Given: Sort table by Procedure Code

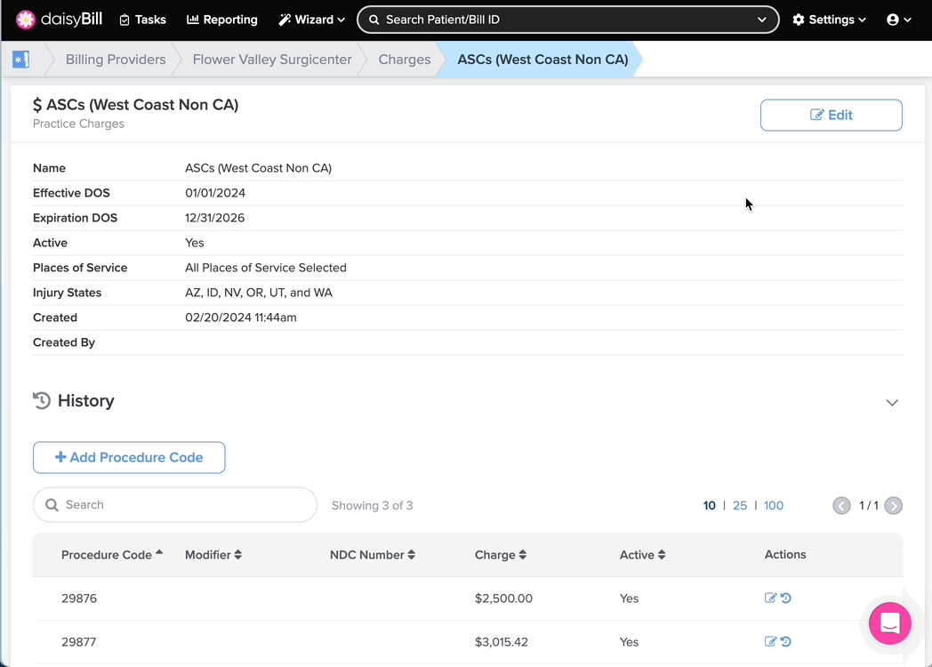Looking at the screenshot, I should (112, 555).
